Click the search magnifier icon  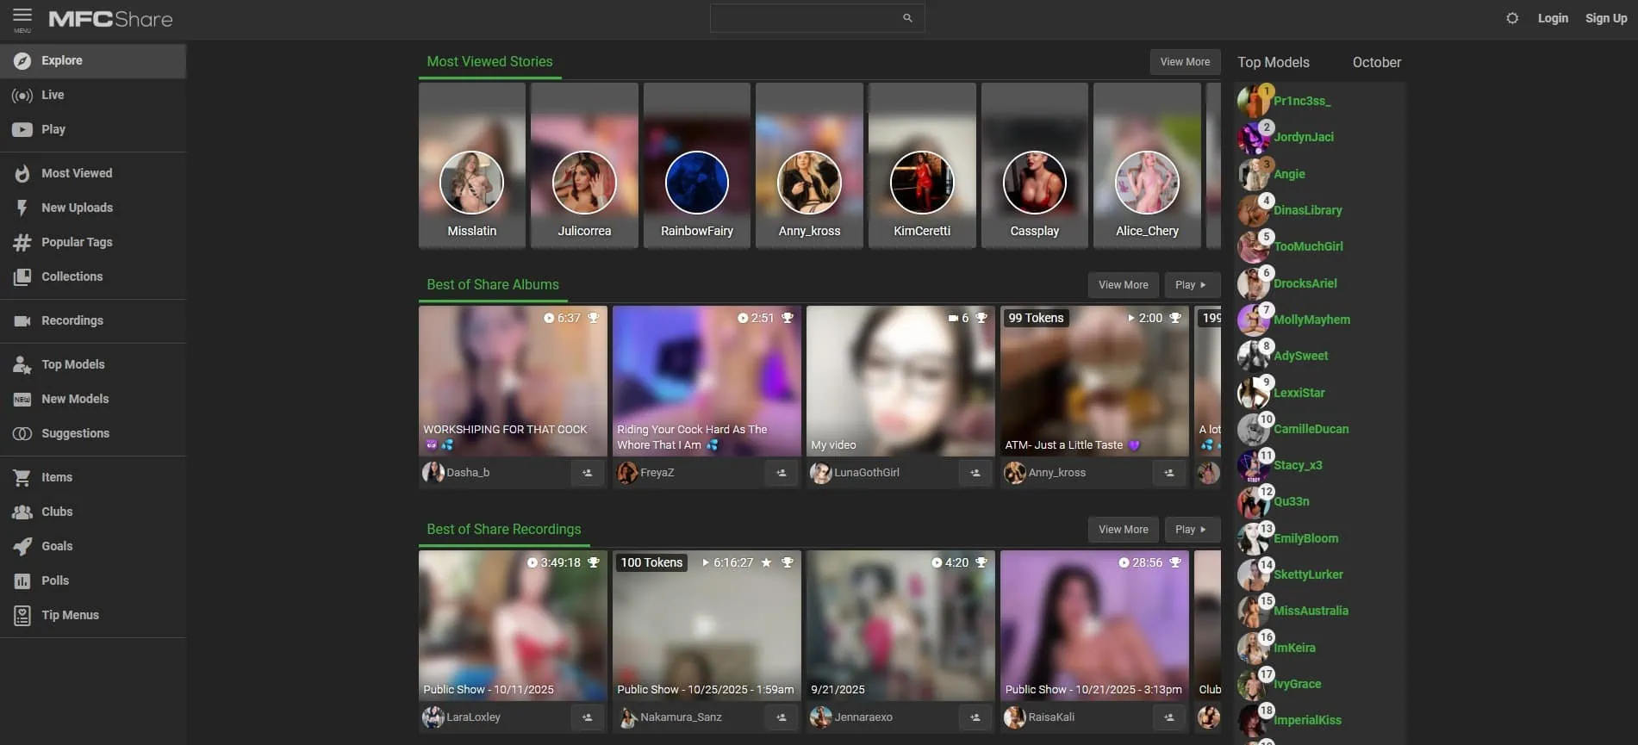click(907, 18)
